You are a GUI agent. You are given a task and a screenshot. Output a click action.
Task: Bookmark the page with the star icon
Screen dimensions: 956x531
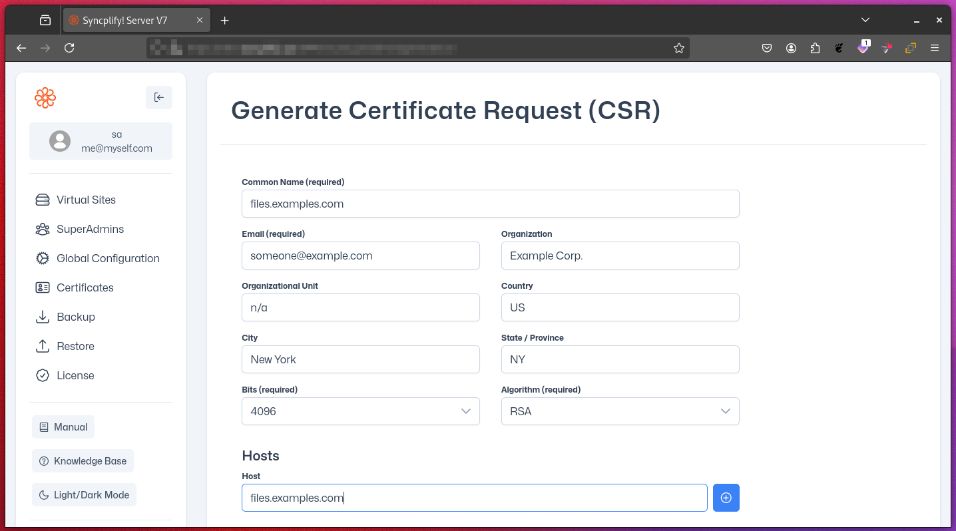pos(678,48)
